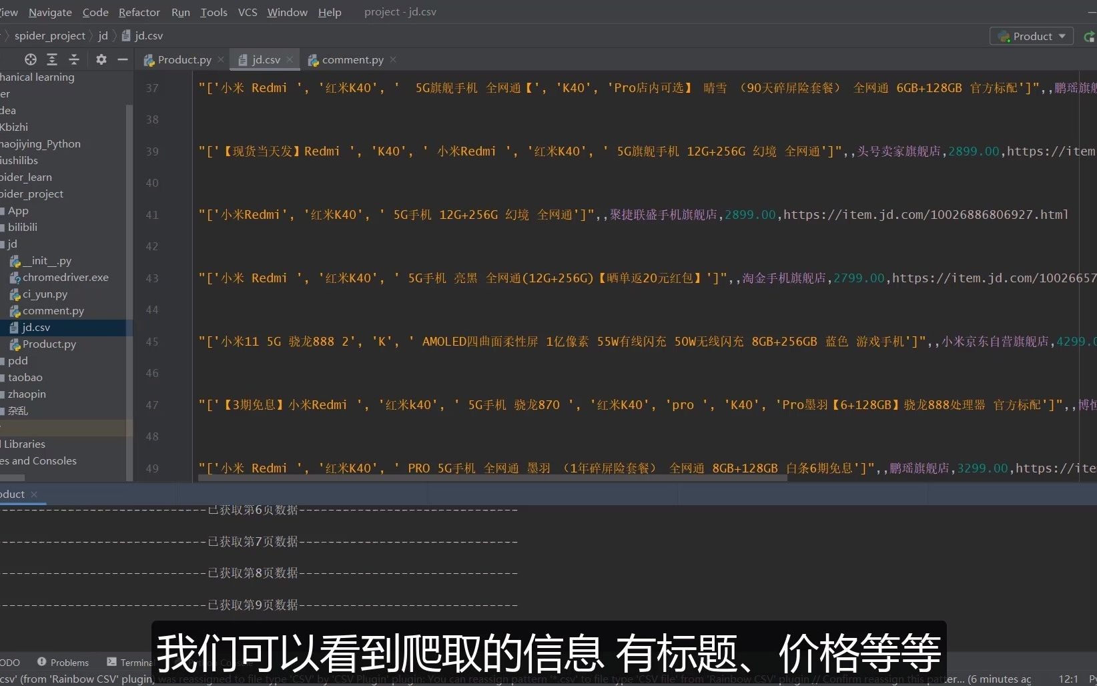Open the Tools menu

pos(214,12)
